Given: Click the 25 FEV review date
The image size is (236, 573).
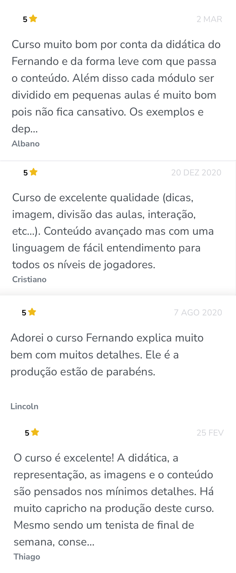Looking at the screenshot, I should pyautogui.click(x=210, y=433).
